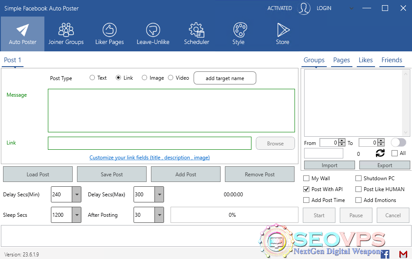Open the Auto Poster section
412x259 pixels.
click(x=23, y=34)
